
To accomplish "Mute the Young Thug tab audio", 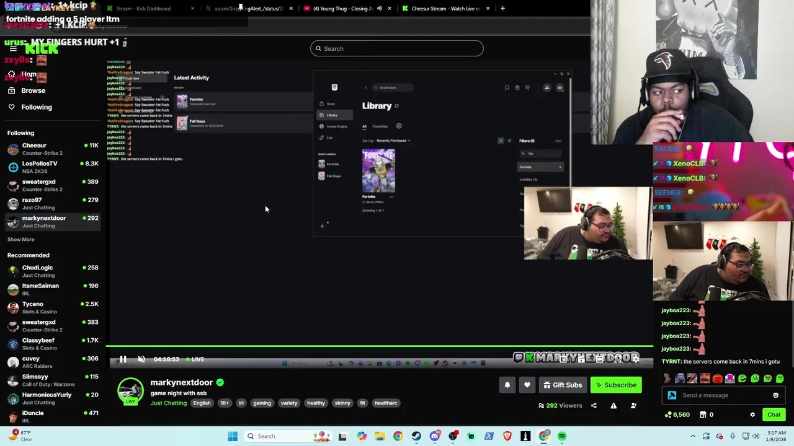I will click(x=381, y=9).
